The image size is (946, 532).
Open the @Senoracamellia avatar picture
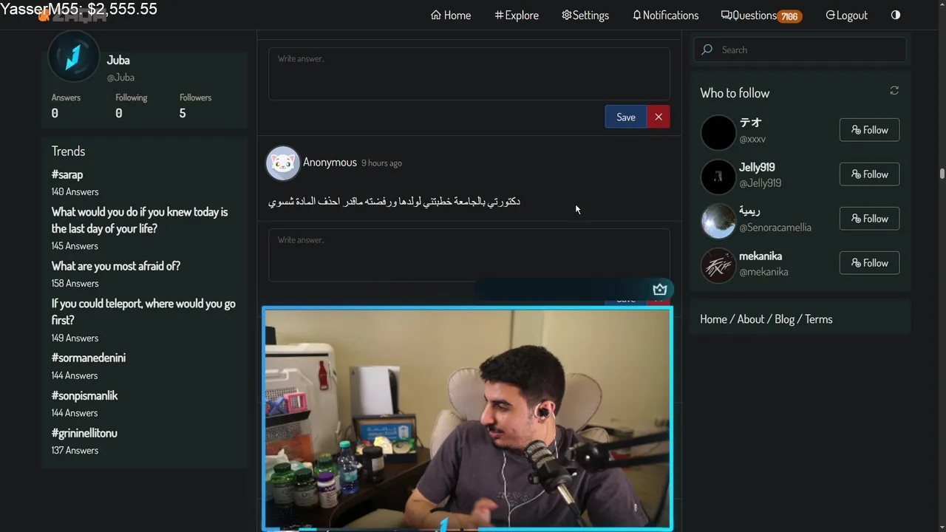click(x=718, y=222)
